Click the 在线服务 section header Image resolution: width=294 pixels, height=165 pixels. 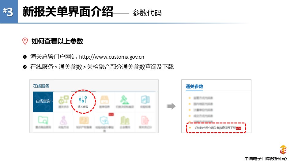[41, 86]
